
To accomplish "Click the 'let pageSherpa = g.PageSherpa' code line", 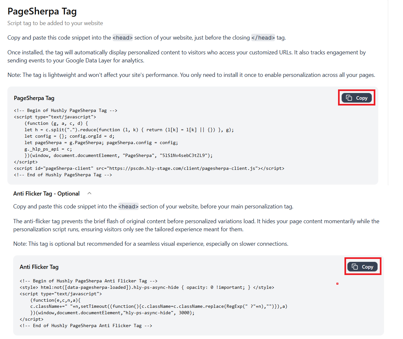I will (101, 142).
